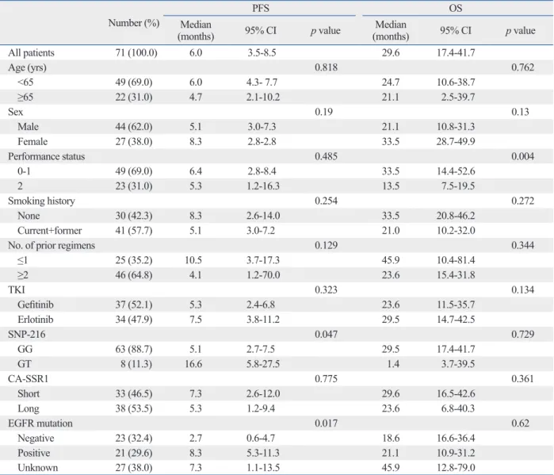554x475 pixels.
Task: Select the 'Gefitinib' row label
Action: pyautogui.click(x=36, y=305)
